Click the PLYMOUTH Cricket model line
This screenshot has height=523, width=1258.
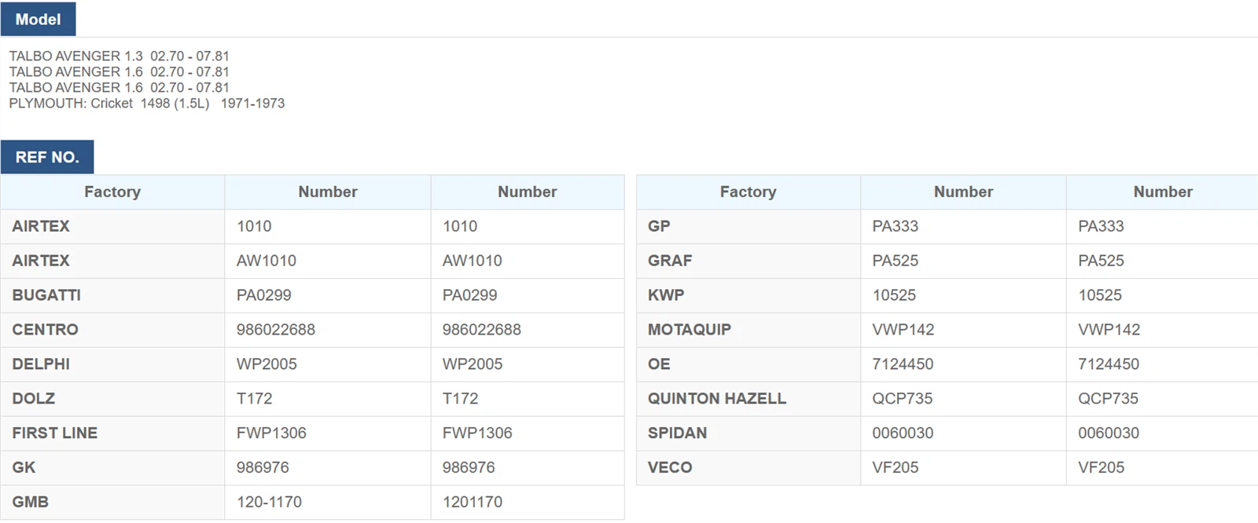pos(147,104)
